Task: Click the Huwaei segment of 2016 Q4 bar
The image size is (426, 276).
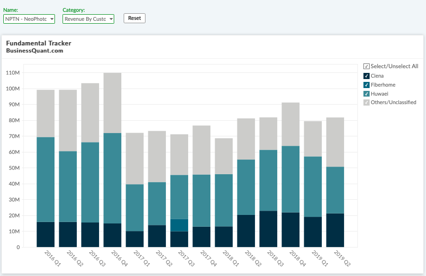Action: click(x=112, y=178)
